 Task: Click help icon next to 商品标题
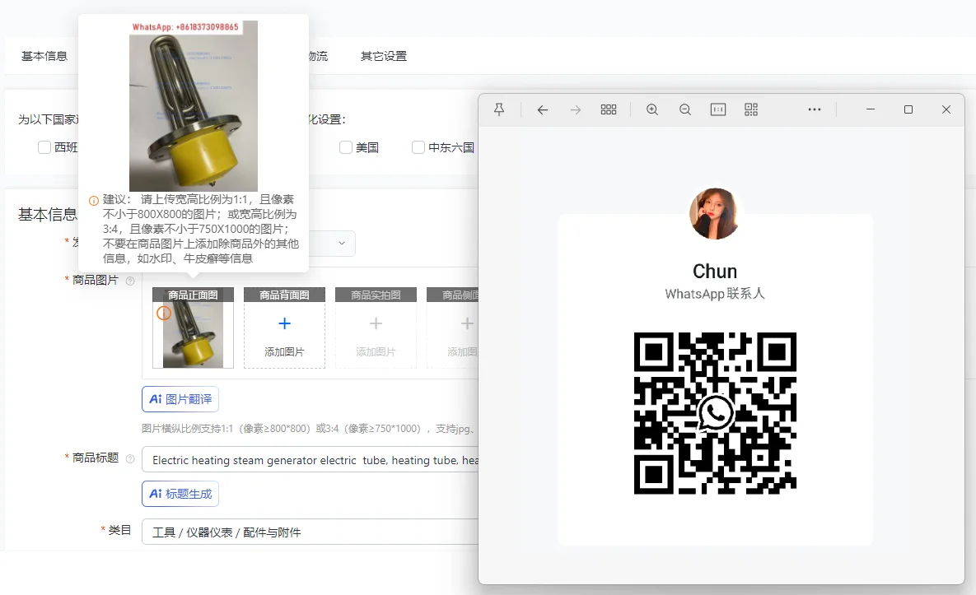(x=130, y=458)
